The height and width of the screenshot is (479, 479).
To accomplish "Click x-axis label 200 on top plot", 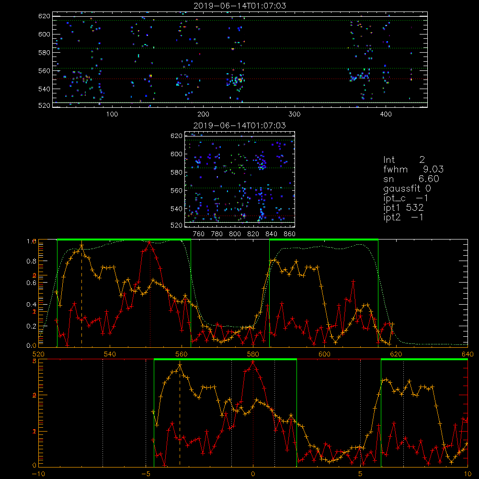I will coord(203,114).
